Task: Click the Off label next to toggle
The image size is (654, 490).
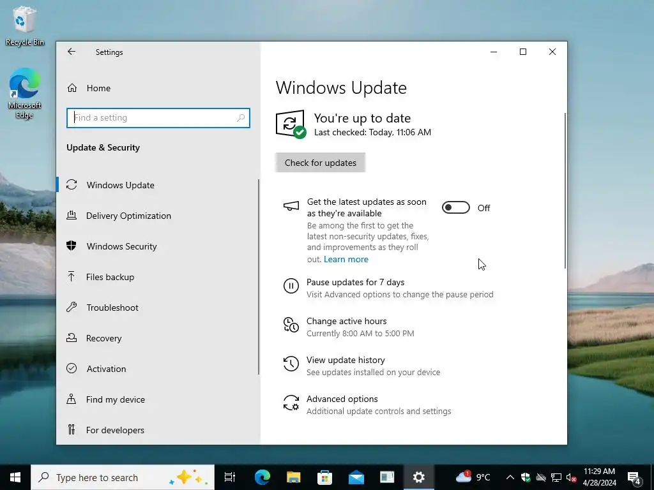Action: coord(484,208)
